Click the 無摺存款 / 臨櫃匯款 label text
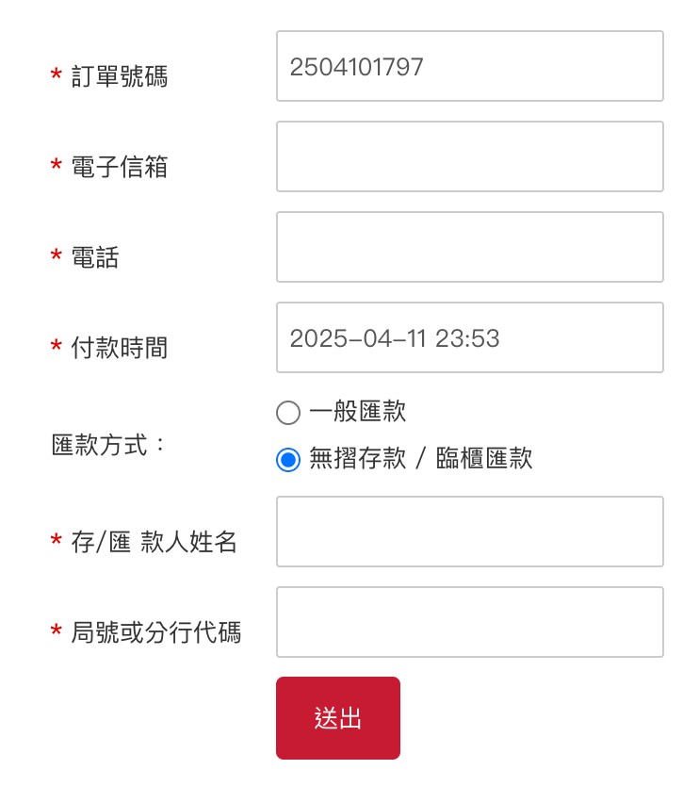The height and width of the screenshot is (786, 699). point(420,459)
